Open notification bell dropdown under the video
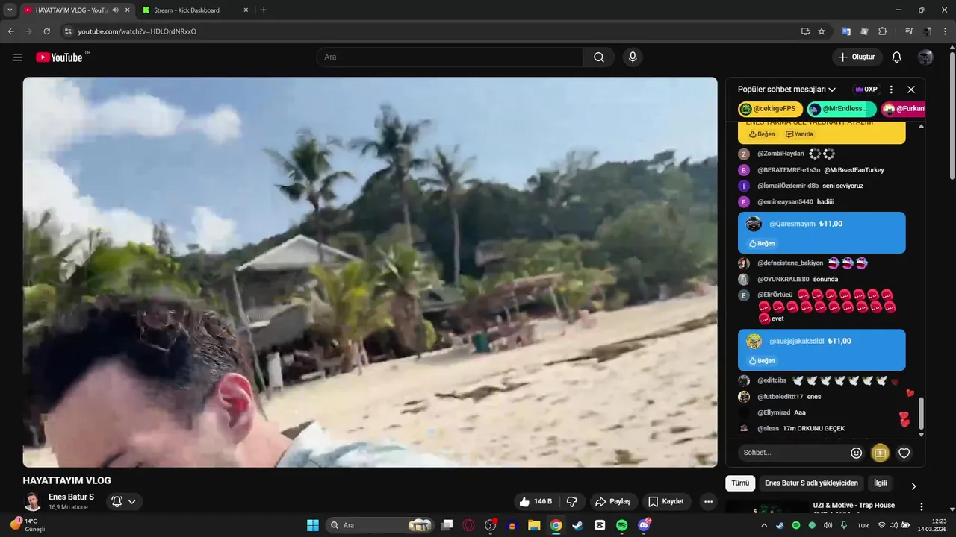956x537 pixels. (x=124, y=502)
